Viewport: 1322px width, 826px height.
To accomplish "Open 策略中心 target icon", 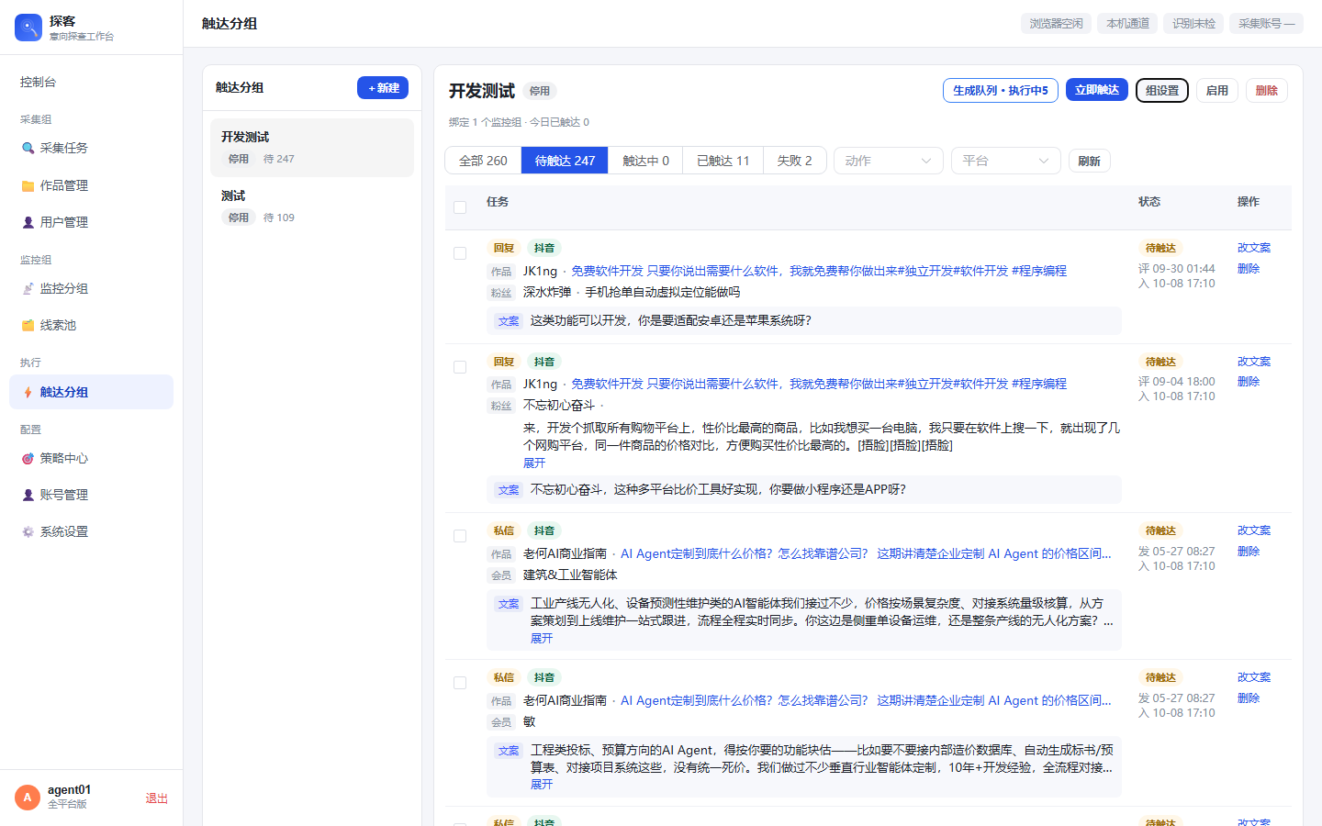I will [28, 458].
